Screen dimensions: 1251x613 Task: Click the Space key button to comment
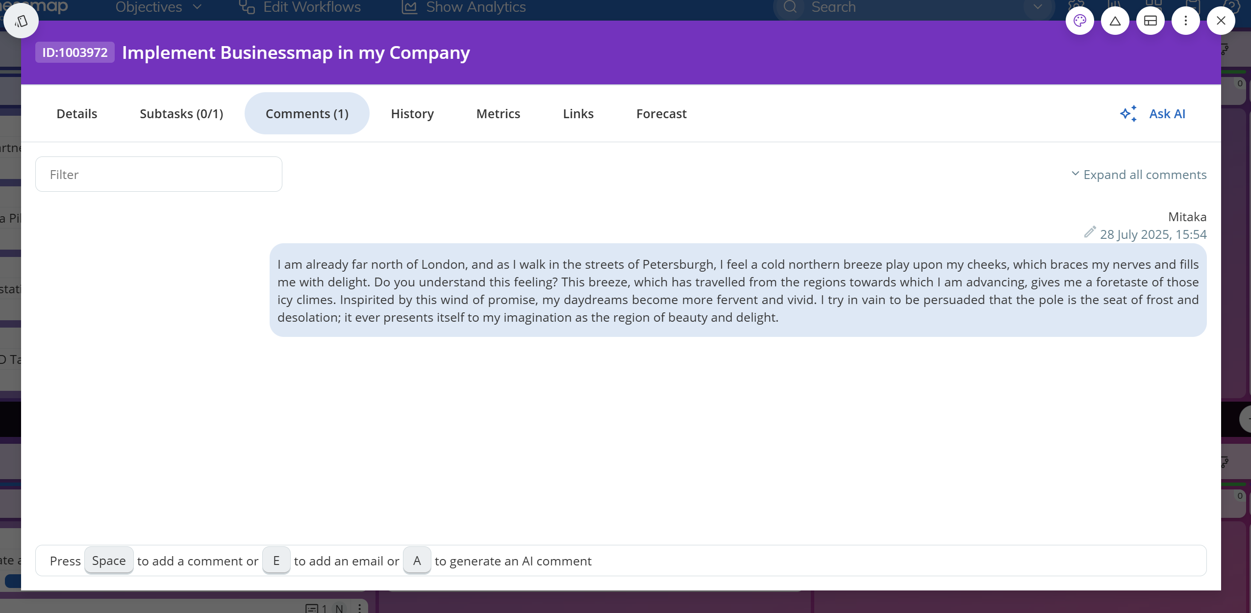point(109,561)
